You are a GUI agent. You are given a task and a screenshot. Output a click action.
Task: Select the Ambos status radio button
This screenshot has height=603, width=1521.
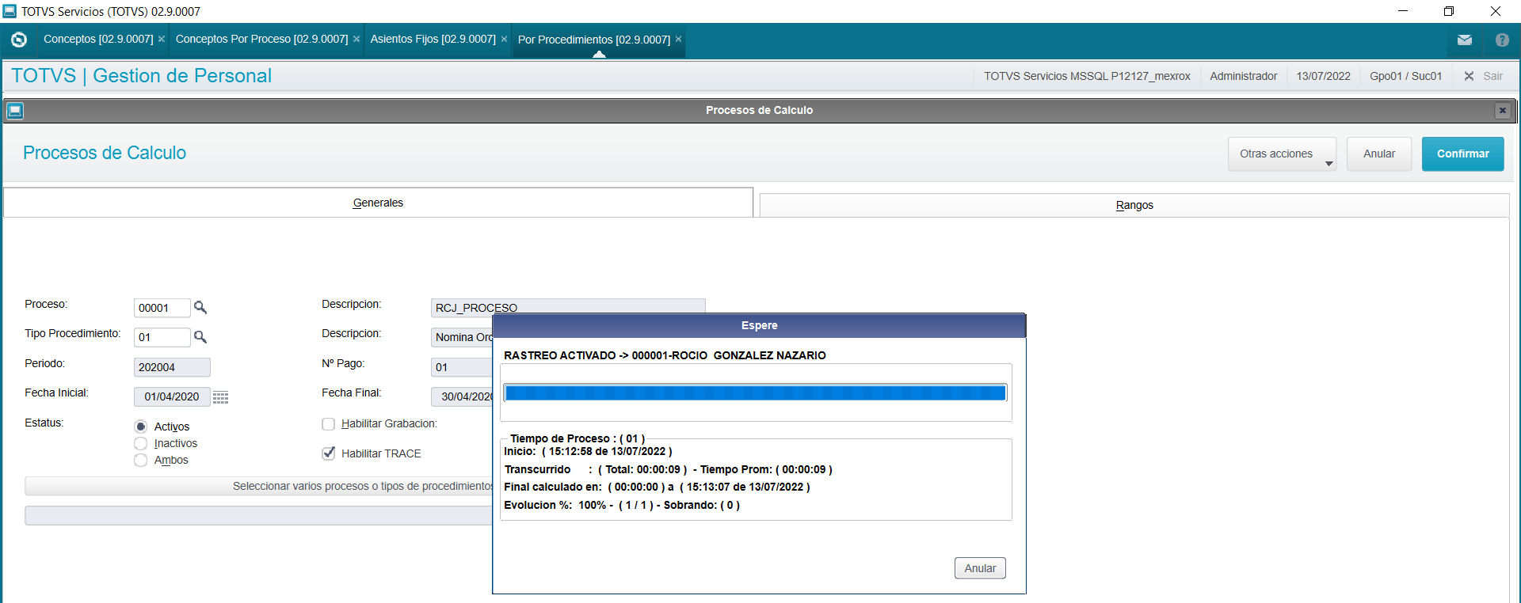[141, 460]
